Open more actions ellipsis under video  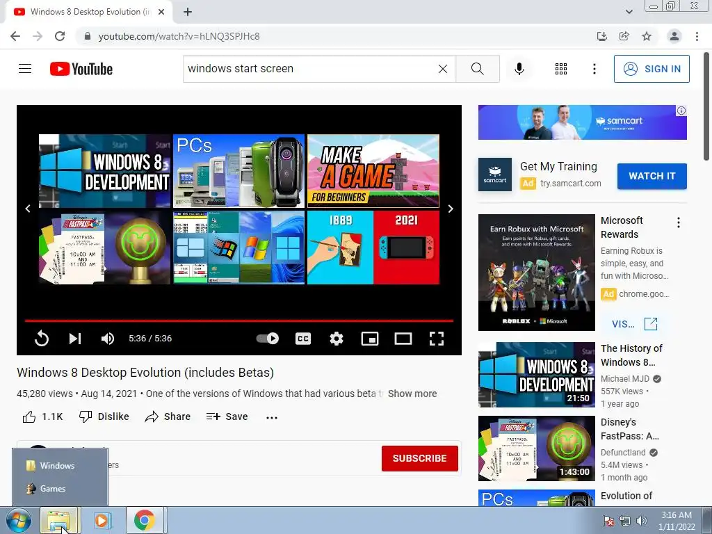(x=272, y=417)
